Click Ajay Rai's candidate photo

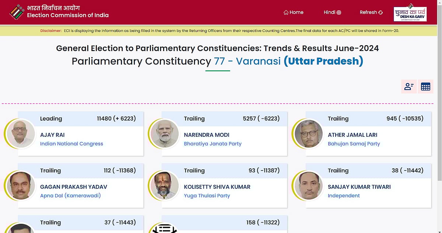pyautogui.click(x=21, y=134)
